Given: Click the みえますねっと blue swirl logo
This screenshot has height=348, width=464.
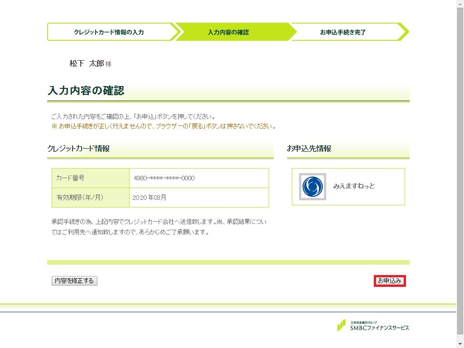Looking at the screenshot, I should tap(312, 186).
